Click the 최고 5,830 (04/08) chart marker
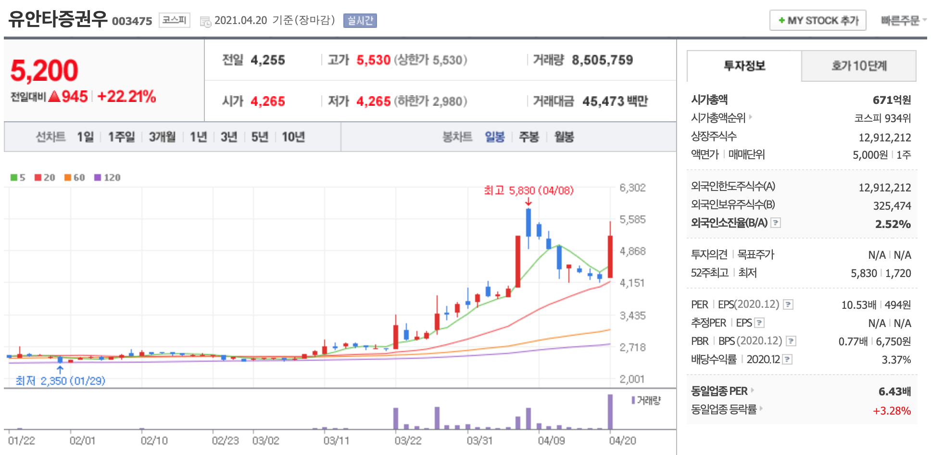This screenshot has width=931, height=455. [x=528, y=190]
